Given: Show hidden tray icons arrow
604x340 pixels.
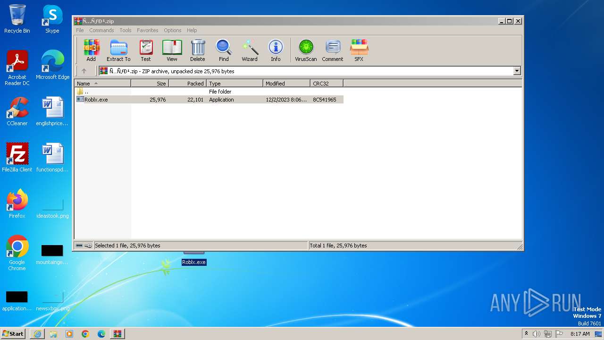Looking at the screenshot, I should tap(527, 333).
